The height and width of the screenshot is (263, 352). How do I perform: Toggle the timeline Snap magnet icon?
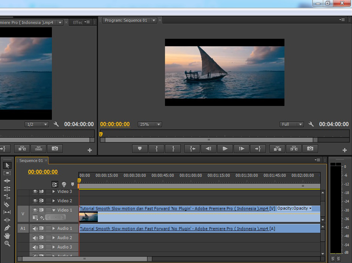(55, 184)
